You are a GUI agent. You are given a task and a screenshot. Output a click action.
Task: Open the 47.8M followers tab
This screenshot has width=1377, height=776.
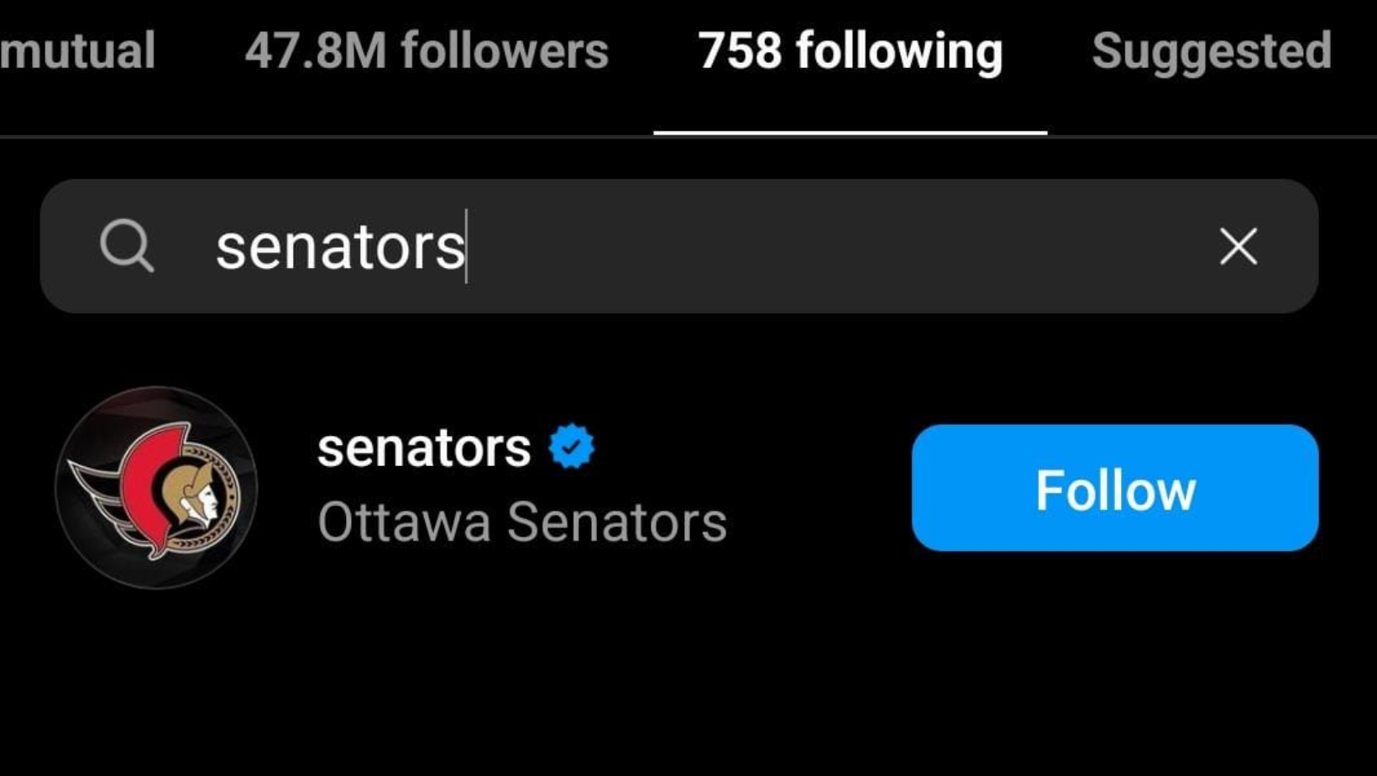427,51
